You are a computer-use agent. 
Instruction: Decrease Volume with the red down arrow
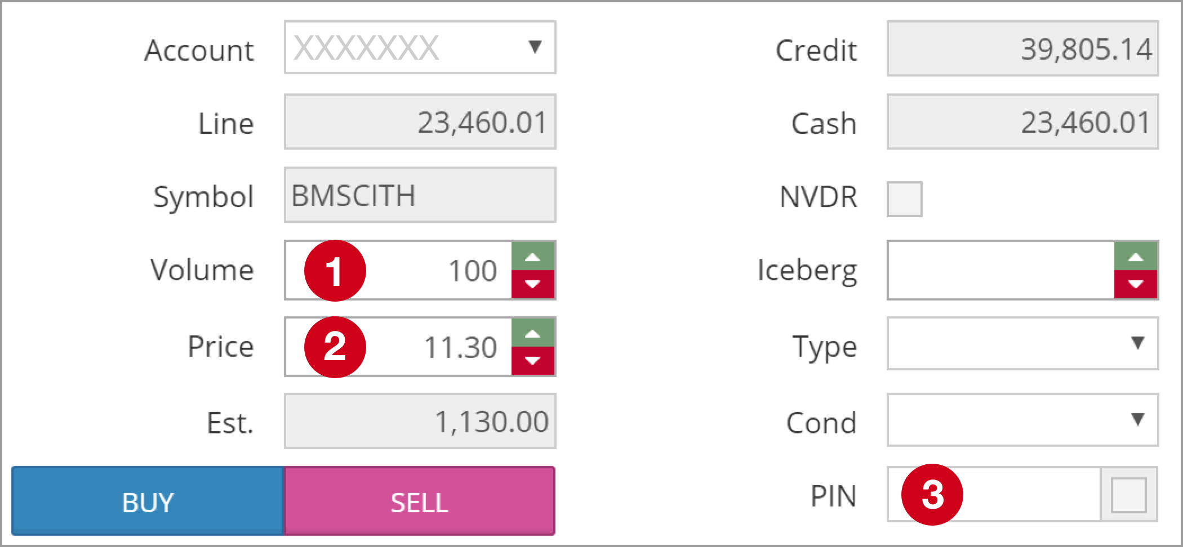(533, 284)
